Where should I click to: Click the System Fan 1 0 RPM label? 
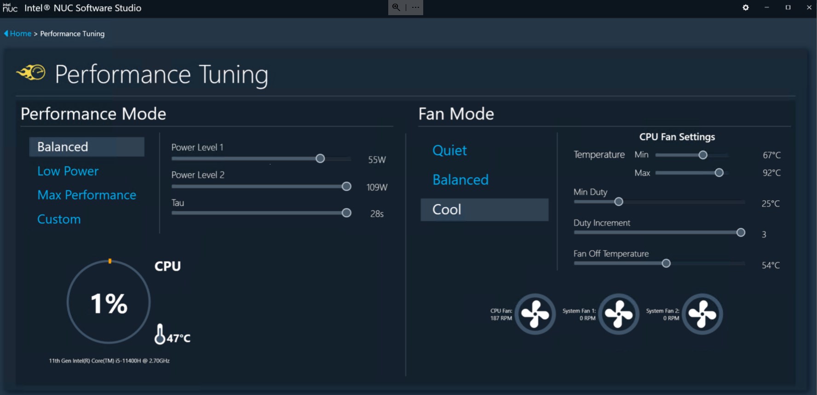(x=579, y=315)
